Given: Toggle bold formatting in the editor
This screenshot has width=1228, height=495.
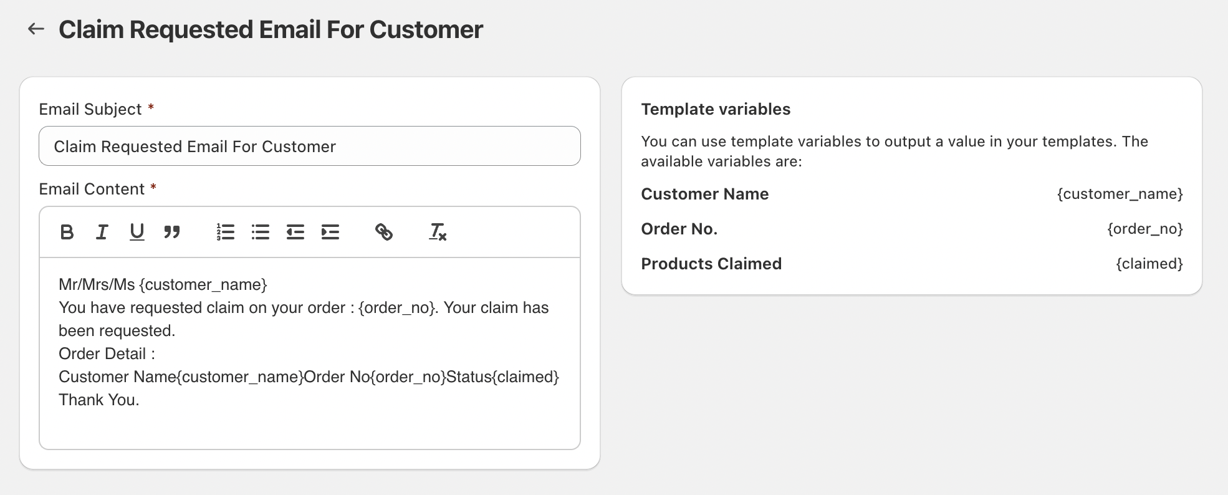Looking at the screenshot, I should (x=67, y=232).
